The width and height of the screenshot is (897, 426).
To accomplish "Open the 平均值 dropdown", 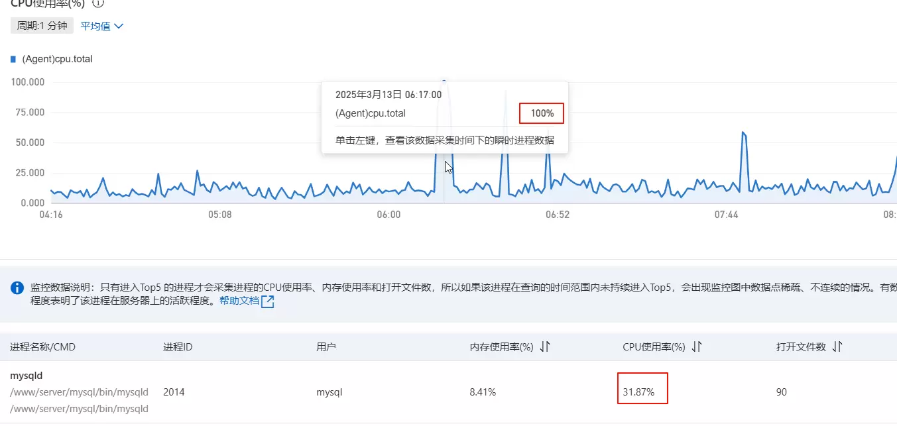I will [102, 27].
